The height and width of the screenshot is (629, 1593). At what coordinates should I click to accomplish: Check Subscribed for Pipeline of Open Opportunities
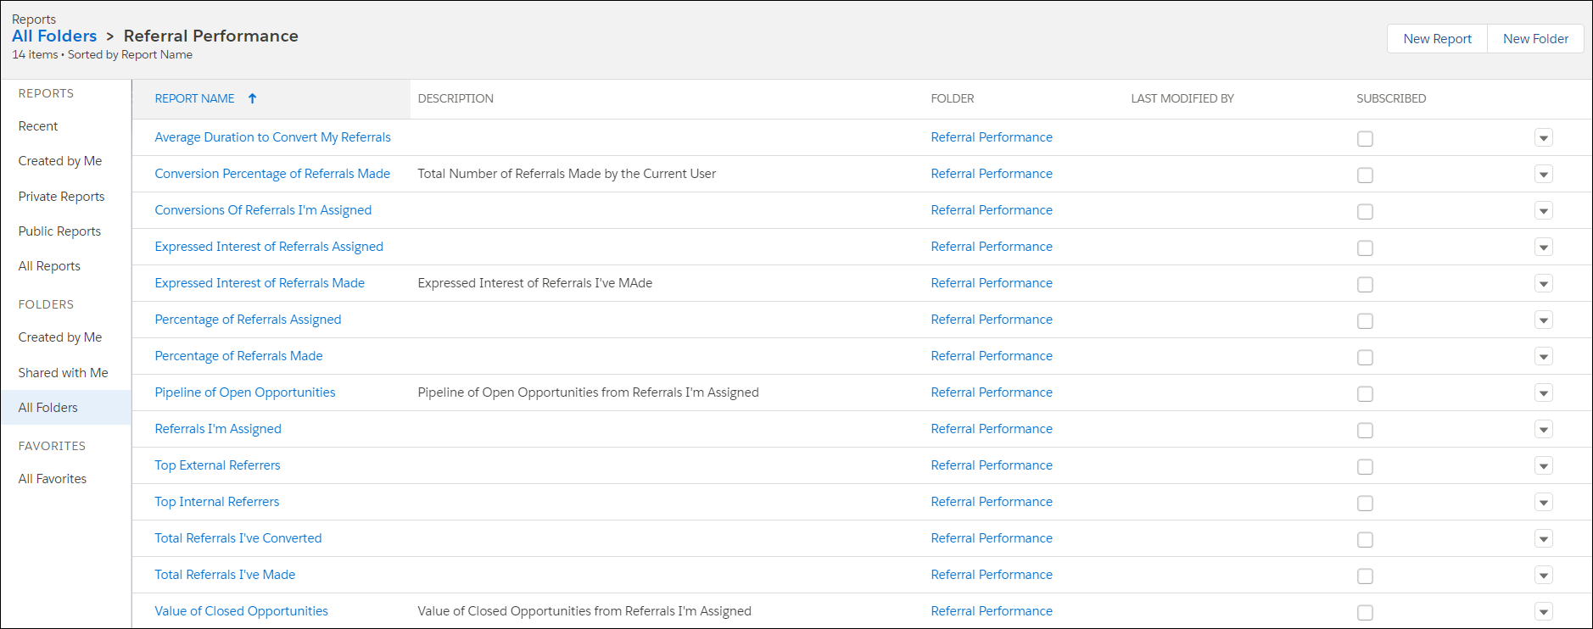pos(1365,394)
